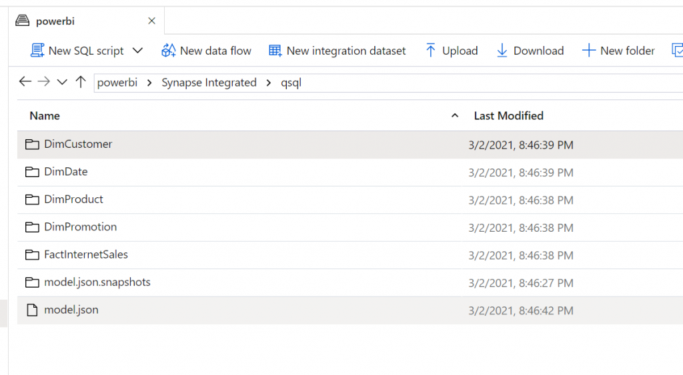Close the powerbi tab
The image size is (683, 375).
[151, 21]
